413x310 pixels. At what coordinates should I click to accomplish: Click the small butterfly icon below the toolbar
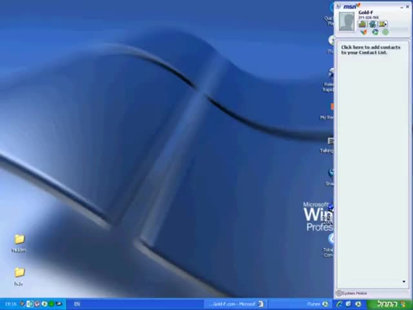tap(363, 32)
